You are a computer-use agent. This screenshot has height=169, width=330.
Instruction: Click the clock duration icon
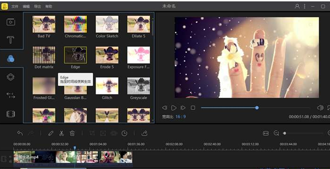click(124, 133)
